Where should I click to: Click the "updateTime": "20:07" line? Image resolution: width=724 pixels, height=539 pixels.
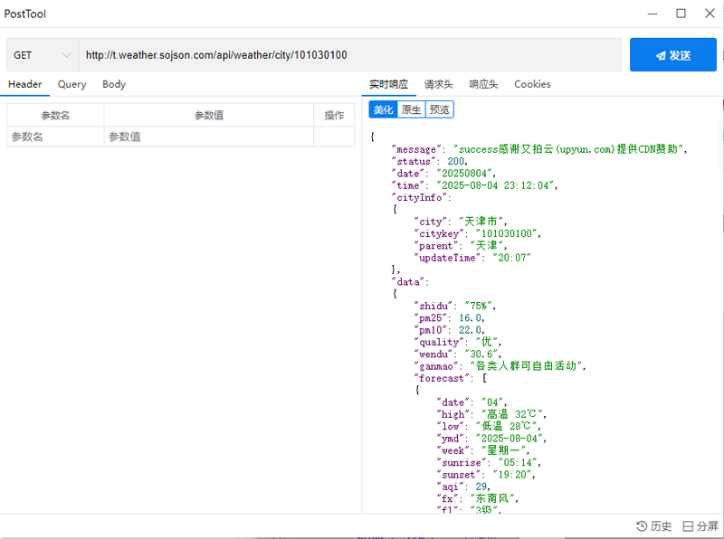(472, 258)
